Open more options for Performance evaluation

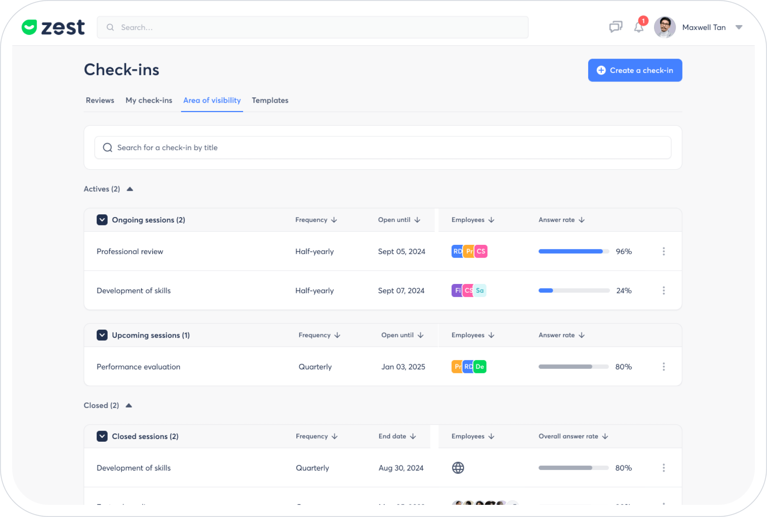pos(664,366)
